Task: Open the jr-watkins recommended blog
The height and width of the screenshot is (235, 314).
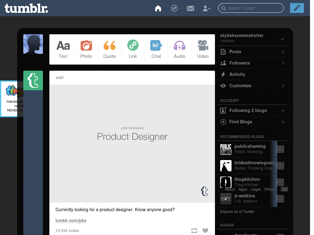Action: (245, 196)
